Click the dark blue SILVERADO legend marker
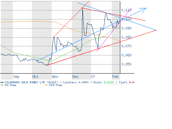The height and width of the screenshot is (129, 172). 2,82
